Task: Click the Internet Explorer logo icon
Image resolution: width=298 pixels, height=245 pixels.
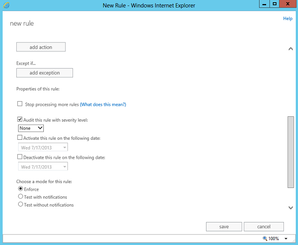Action: coord(6,5)
